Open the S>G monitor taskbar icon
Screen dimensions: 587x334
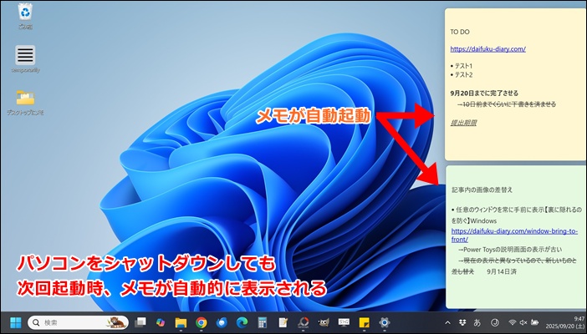point(344,322)
